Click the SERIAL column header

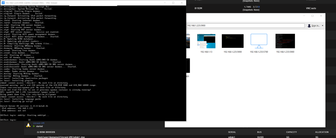(x=232, y=132)
